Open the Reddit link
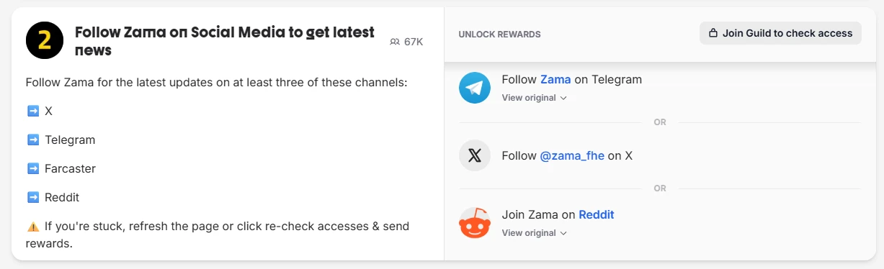The width and height of the screenshot is (884, 269). (597, 214)
